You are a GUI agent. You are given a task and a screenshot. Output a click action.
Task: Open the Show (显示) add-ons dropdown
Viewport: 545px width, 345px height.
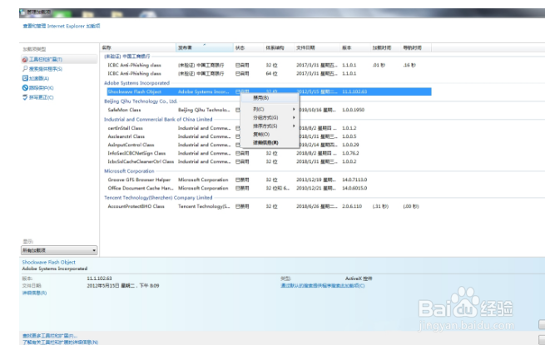[x=59, y=250]
